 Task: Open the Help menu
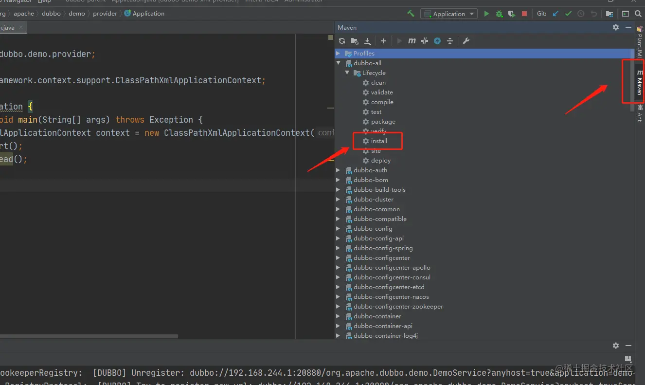[x=44, y=1]
